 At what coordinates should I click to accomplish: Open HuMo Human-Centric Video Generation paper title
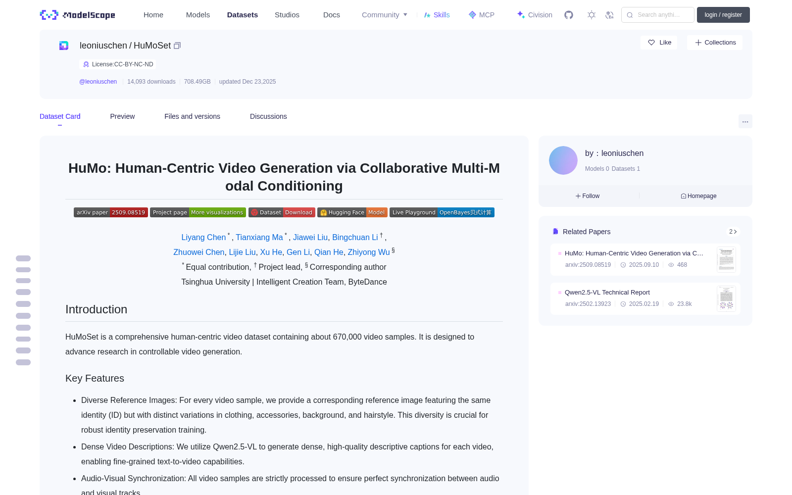tap(634, 253)
